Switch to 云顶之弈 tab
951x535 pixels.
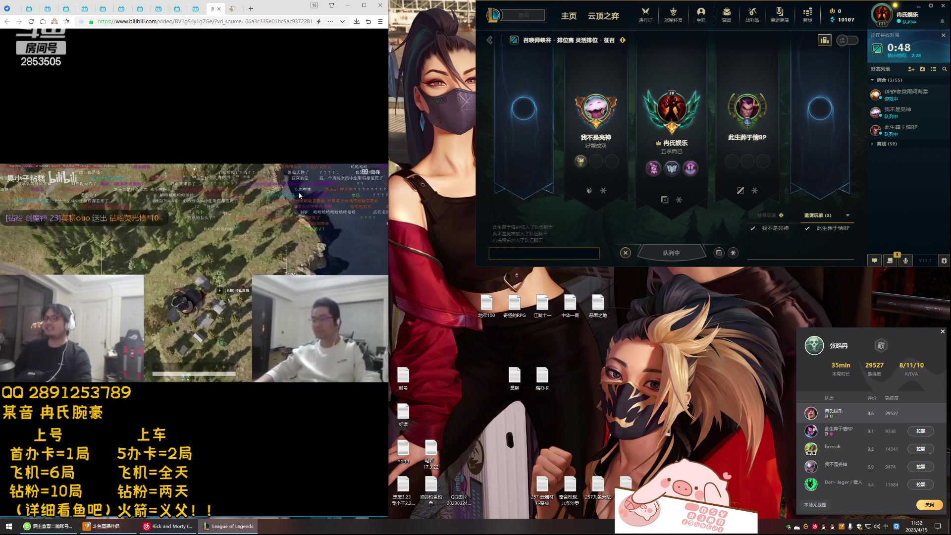603,16
